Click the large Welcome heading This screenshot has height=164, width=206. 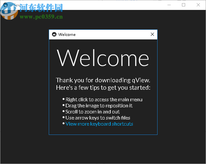tap(103, 58)
